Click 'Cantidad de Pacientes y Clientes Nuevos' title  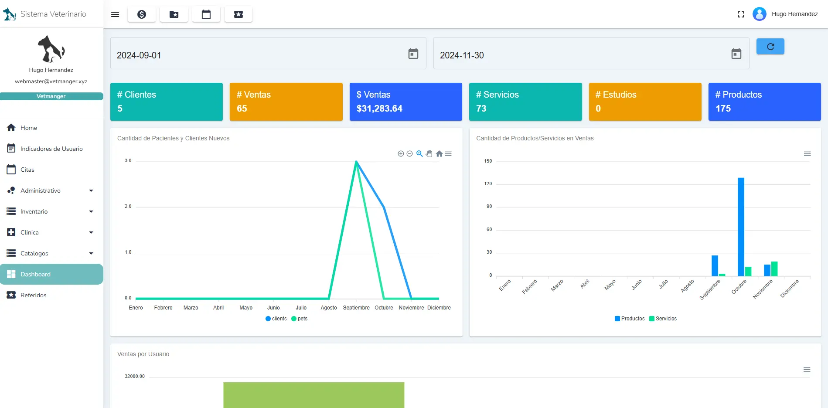click(173, 138)
